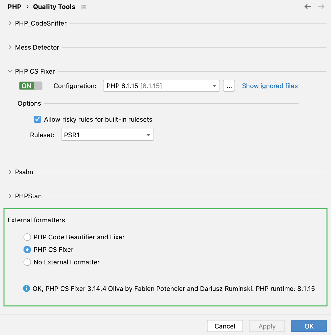Viewport: 331px width, 335px height.
Task: Expand the PHP_CodeSniffer section
Action: point(10,23)
